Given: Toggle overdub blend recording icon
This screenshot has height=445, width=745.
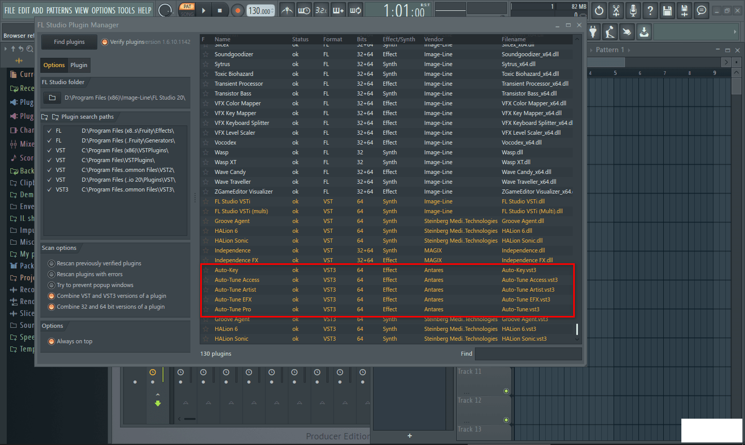Looking at the screenshot, I should 338,10.
